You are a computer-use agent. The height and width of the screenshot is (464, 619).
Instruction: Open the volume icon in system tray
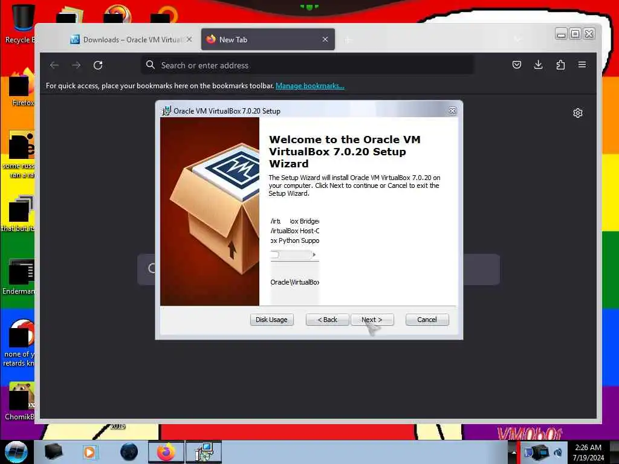click(558, 452)
